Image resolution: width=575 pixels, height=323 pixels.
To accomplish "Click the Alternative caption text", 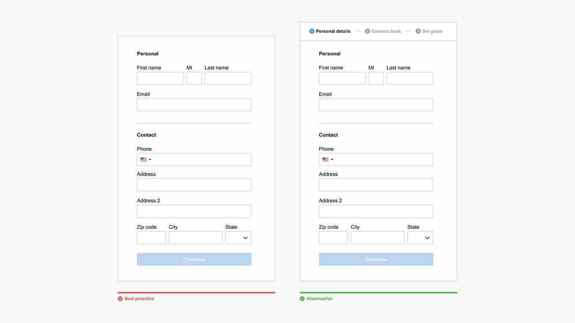I will (x=320, y=299).
